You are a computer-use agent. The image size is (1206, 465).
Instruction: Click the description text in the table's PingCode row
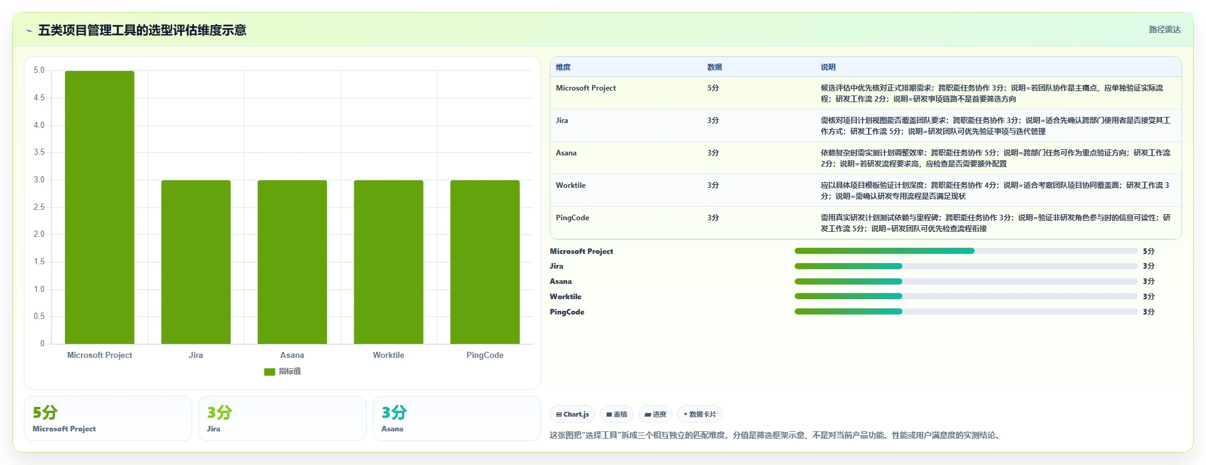click(x=995, y=223)
